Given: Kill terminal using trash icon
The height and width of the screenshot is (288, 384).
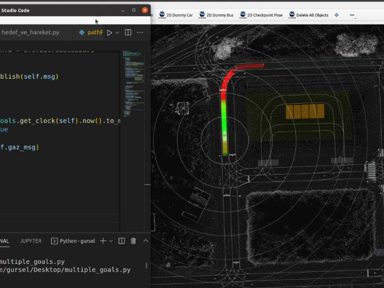Looking at the screenshot, I should (133, 241).
